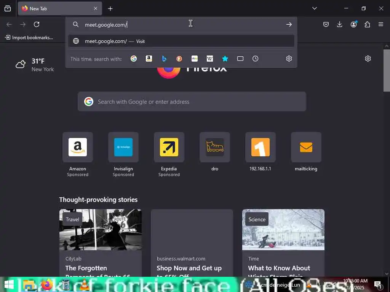This screenshot has width=390, height=292.
Task: Open the New York weather widget
Action: click(x=35, y=65)
